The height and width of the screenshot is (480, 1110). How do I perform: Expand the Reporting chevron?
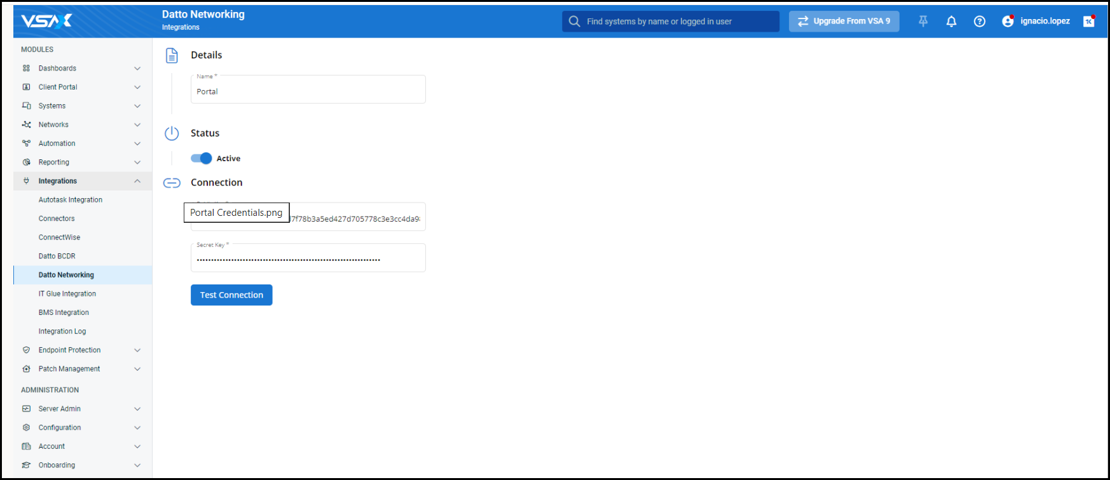tap(137, 162)
